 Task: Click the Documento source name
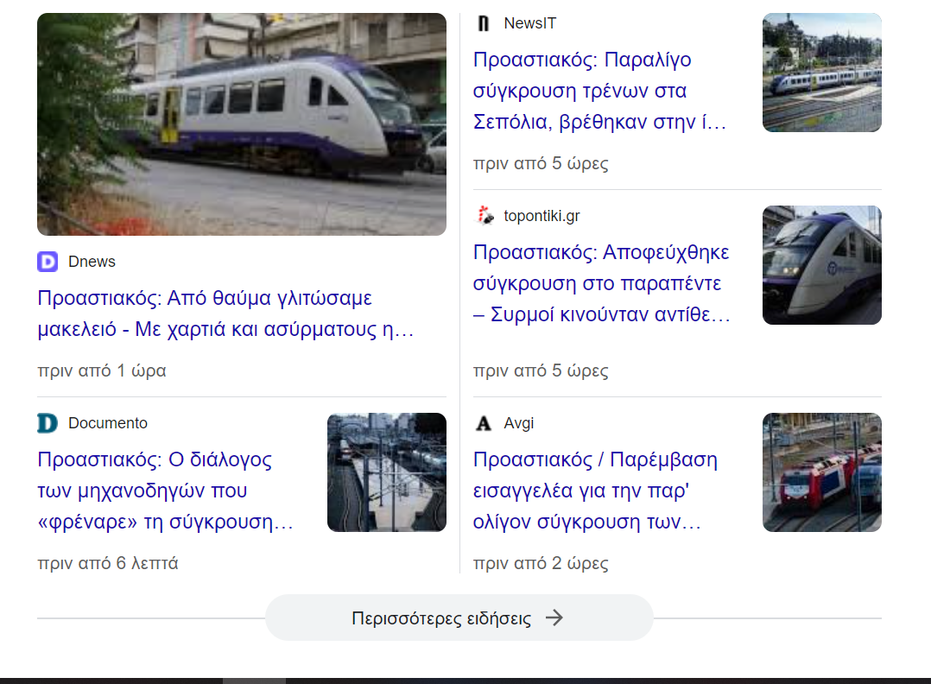(x=108, y=423)
